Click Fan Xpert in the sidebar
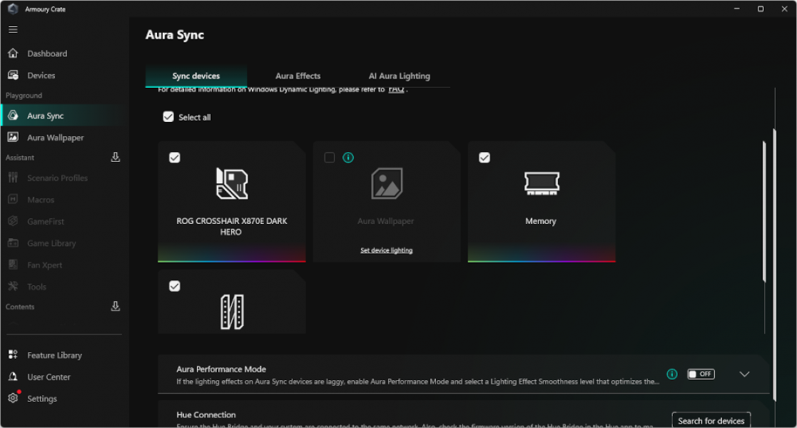The width and height of the screenshot is (797, 428). point(64,265)
